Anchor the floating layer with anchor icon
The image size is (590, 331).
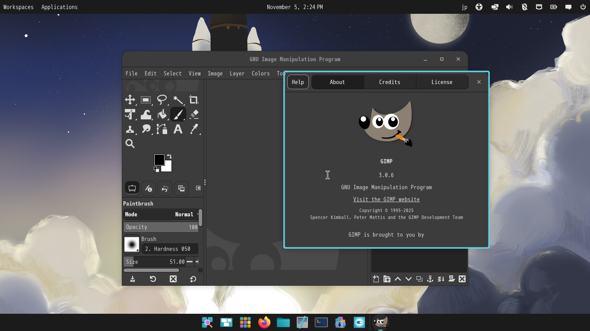pos(430,279)
